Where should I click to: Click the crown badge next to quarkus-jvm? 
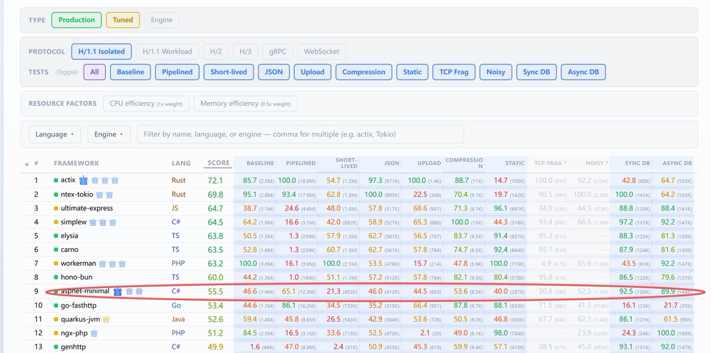click(108, 319)
